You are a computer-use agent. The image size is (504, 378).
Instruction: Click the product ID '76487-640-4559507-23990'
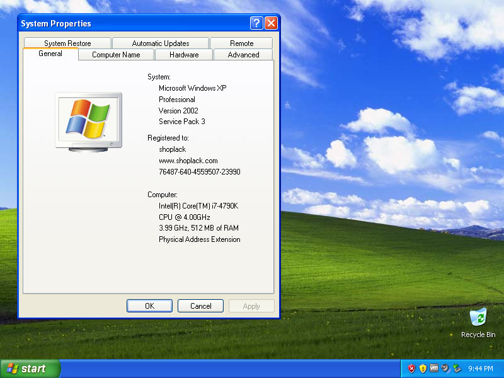(x=200, y=172)
